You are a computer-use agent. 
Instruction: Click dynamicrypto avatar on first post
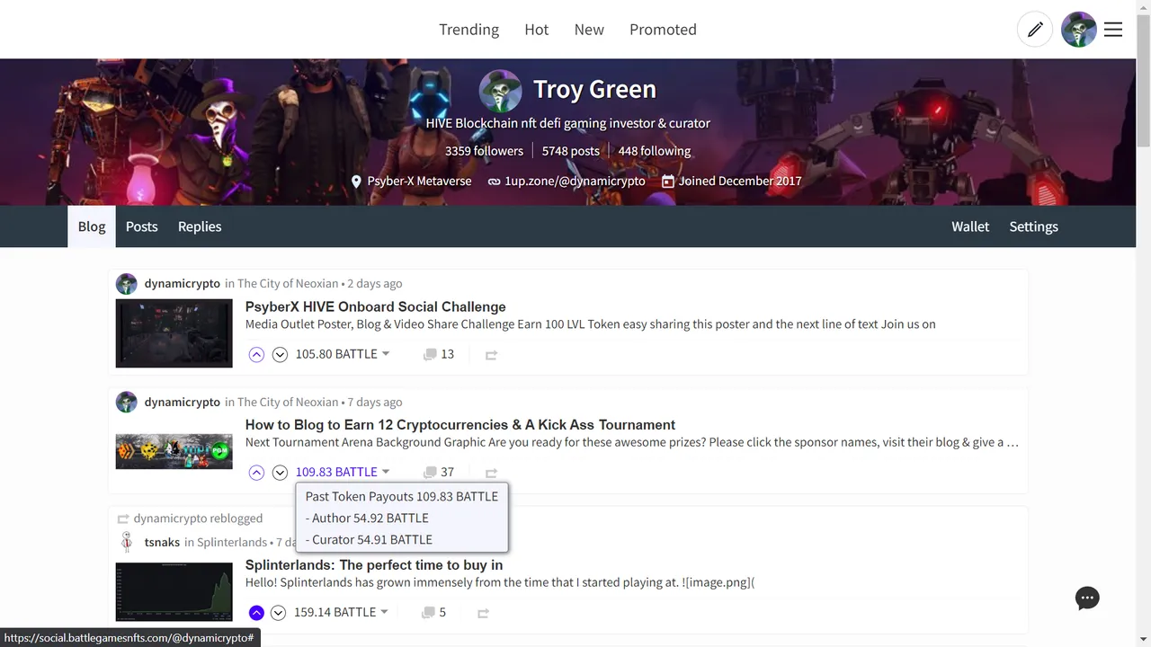pos(127,284)
